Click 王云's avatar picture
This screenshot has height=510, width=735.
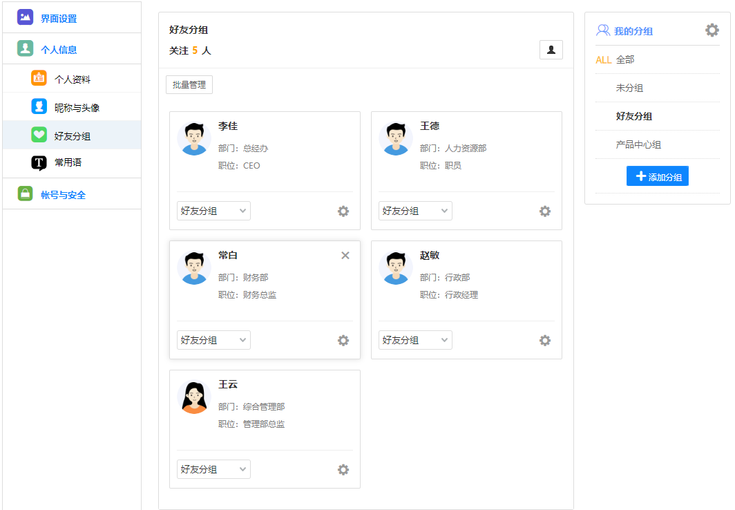[x=194, y=397]
